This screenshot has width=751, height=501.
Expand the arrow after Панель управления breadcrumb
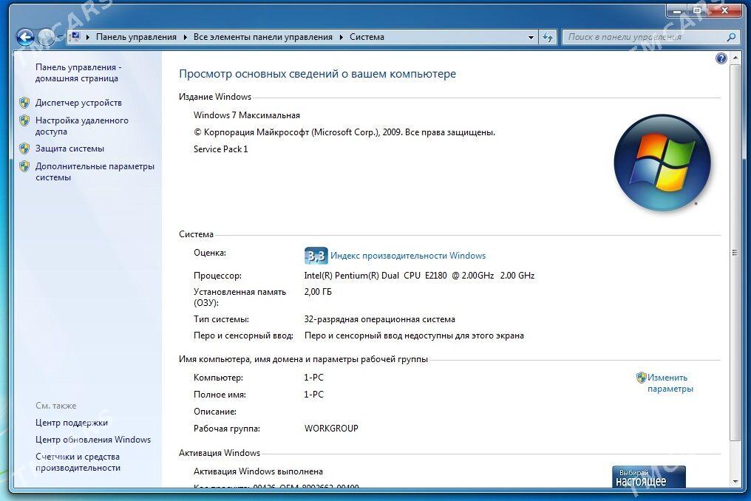[x=185, y=37]
